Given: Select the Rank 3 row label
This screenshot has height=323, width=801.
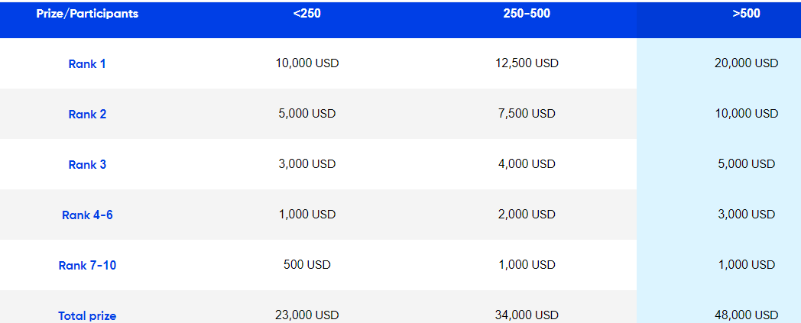Looking at the screenshot, I should (x=87, y=165).
